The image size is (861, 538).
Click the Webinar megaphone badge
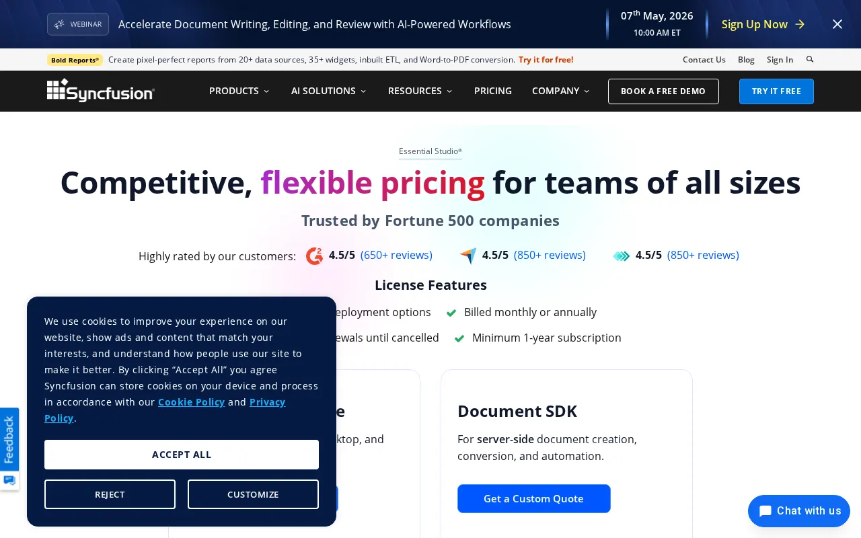pos(78,24)
